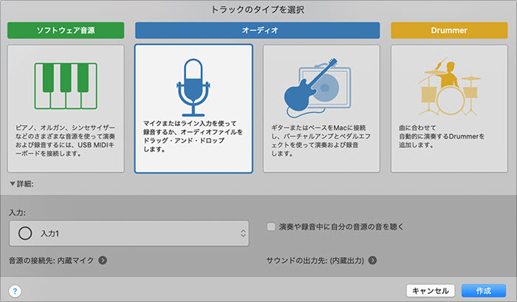Image resolution: width=517 pixels, height=302 pixels.
Task: Click the 音源の接続先: 内蔵マイク label
Action: point(52,260)
